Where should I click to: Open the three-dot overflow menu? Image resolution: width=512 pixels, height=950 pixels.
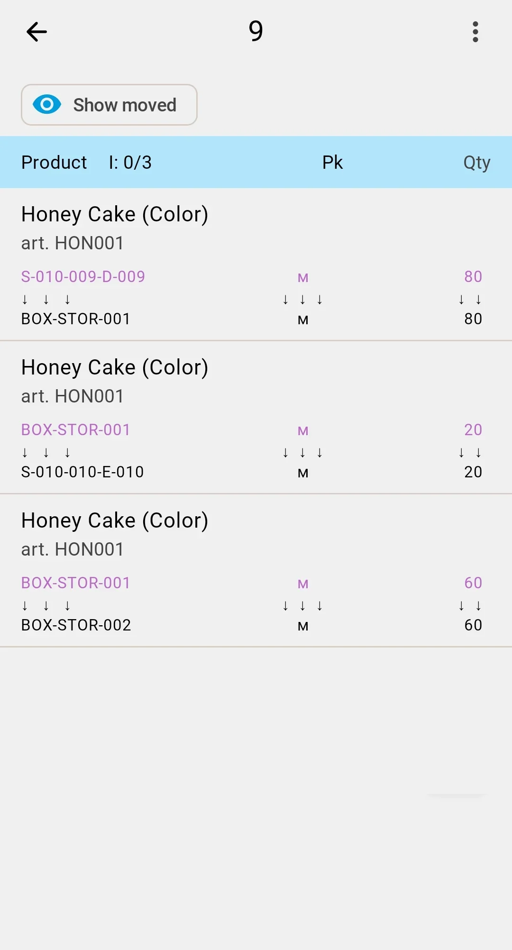tap(475, 32)
